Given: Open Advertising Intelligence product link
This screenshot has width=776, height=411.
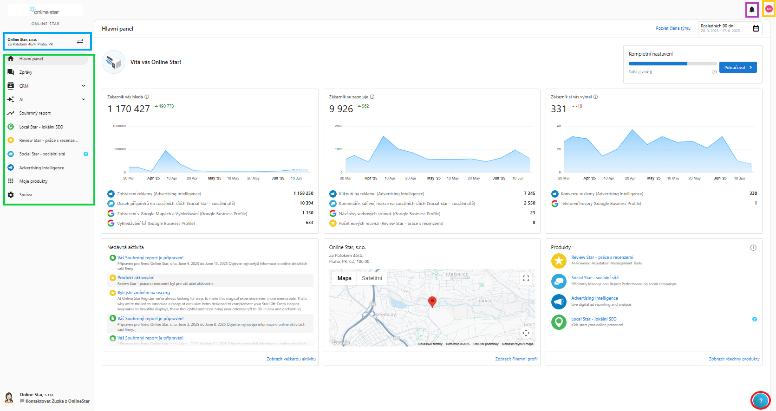Looking at the screenshot, I should coord(594,298).
